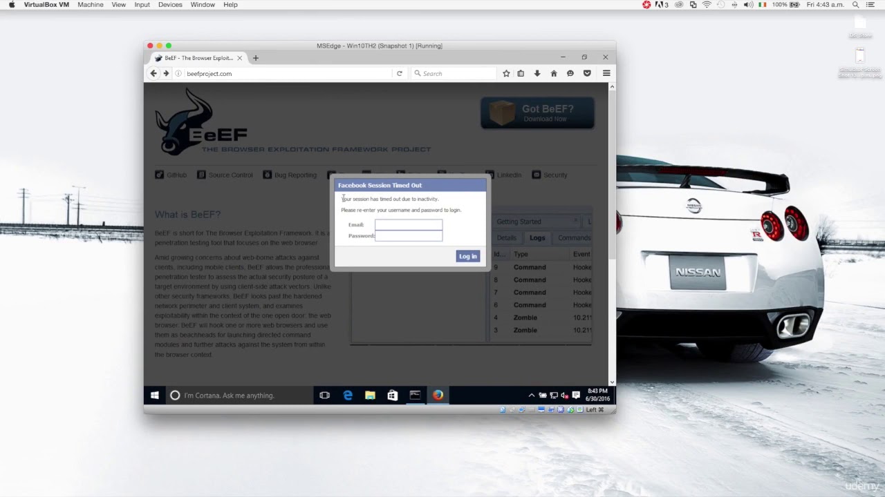Open macOS Notification Center list icon

point(871,5)
